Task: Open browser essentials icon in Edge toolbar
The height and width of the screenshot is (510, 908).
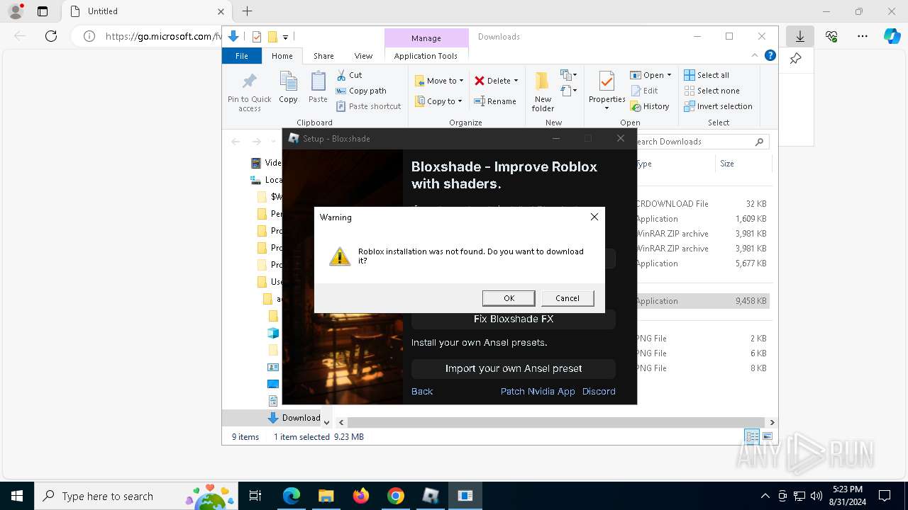Action: (831, 36)
